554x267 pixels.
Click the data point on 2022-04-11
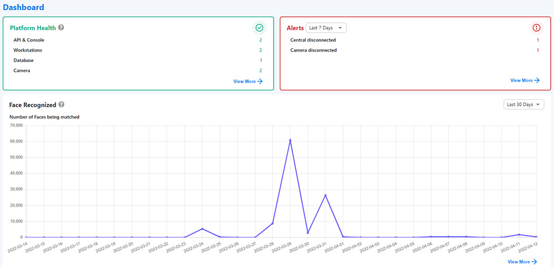click(519, 235)
